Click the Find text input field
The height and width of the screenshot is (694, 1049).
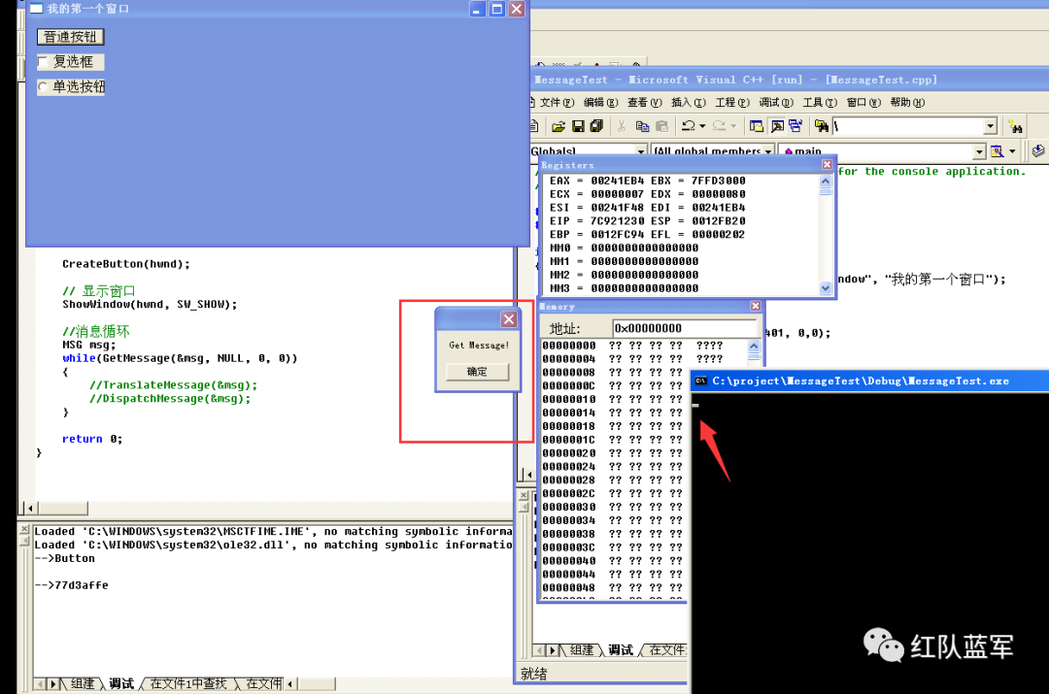point(908,126)
